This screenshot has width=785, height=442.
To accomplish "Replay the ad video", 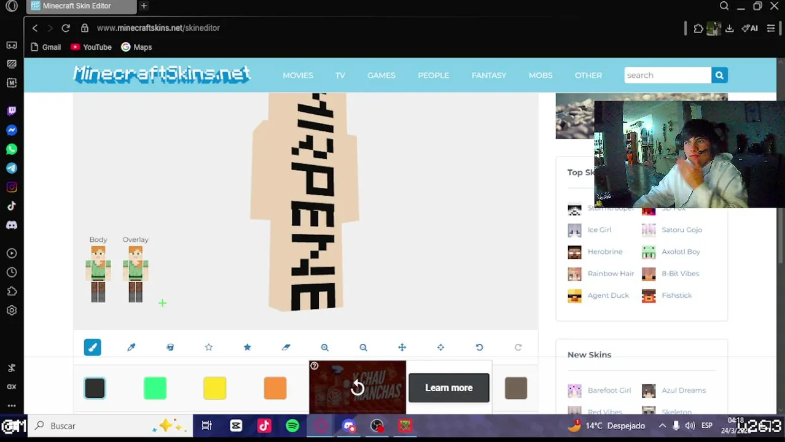I will point(357,387).
